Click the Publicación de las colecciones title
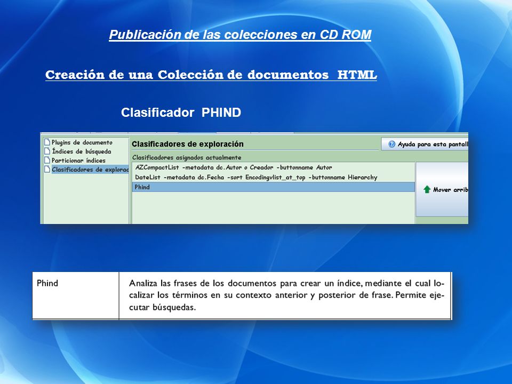Screen dimensions: 512x384 [240, 35]
